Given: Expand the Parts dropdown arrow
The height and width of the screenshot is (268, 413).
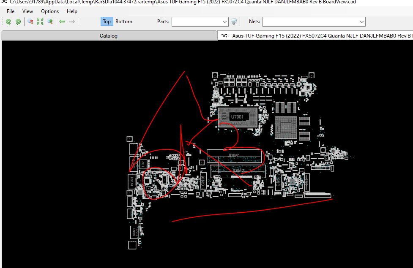Looking at the screenshot, I should click(224, 22).
